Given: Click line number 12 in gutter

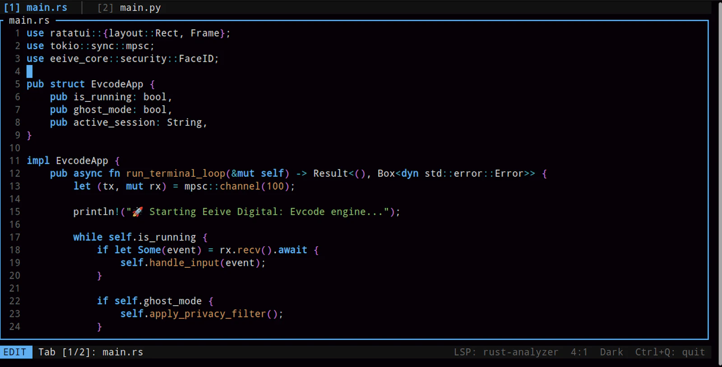Looking at the screenshot, I should (x=14, y=174).
